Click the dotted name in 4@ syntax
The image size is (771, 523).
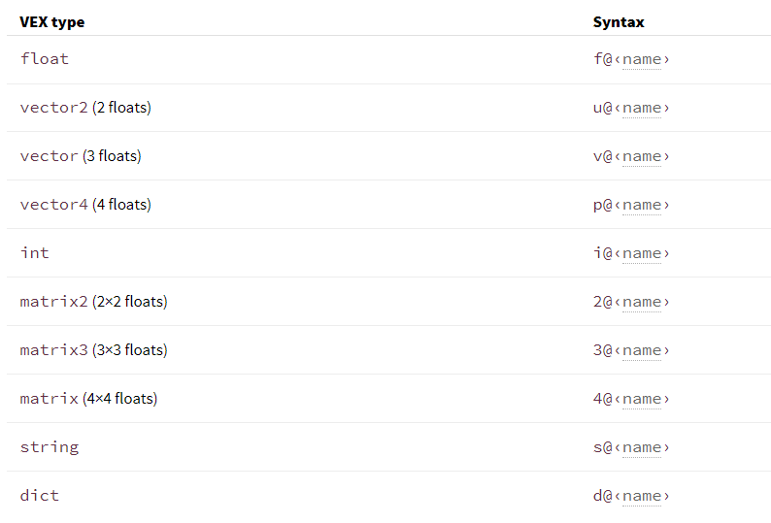642,399
